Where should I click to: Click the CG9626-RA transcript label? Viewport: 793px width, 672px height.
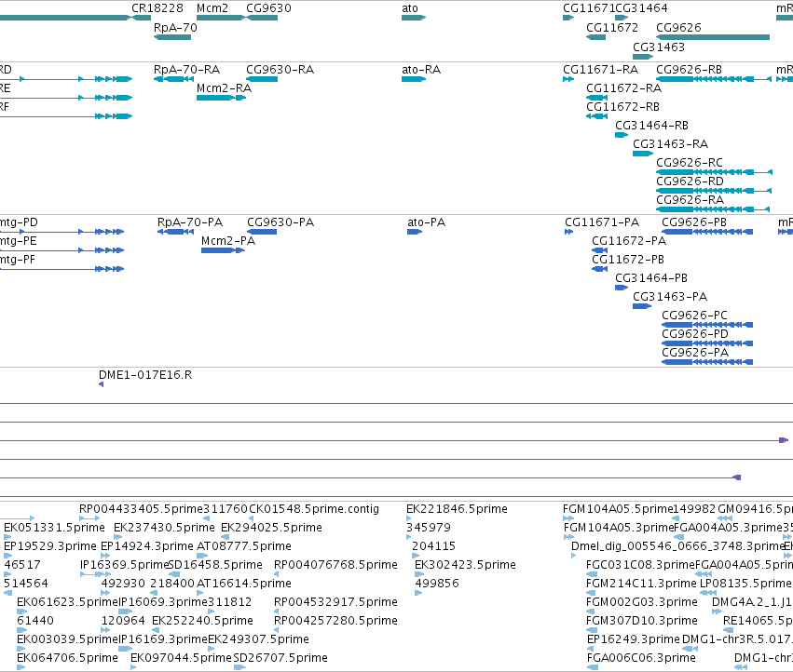coord(690,200)
